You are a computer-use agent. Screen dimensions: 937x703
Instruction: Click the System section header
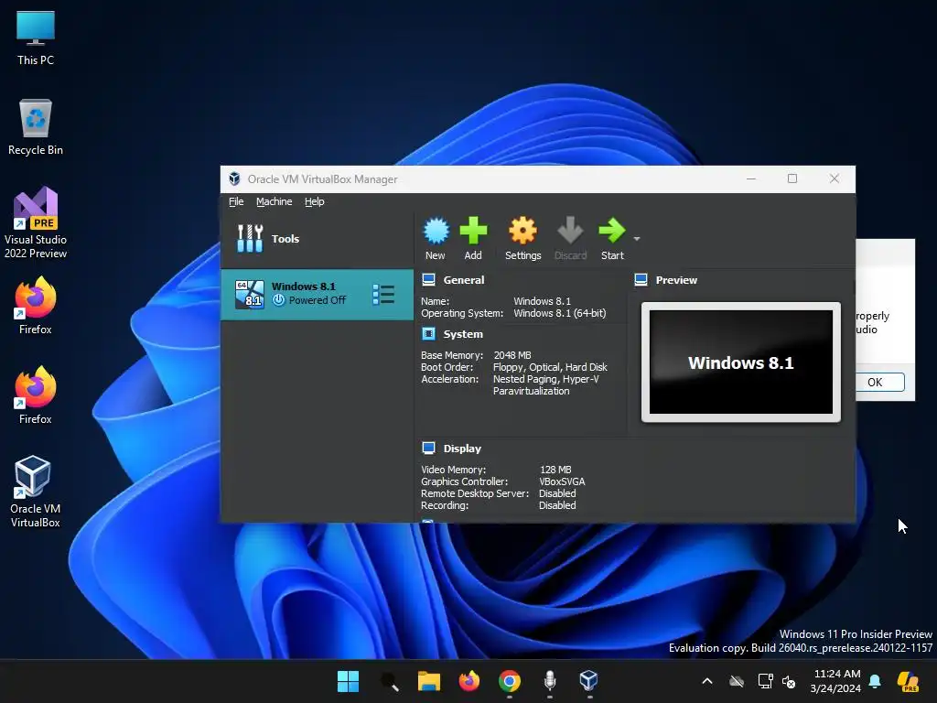[x=463, y=334]
